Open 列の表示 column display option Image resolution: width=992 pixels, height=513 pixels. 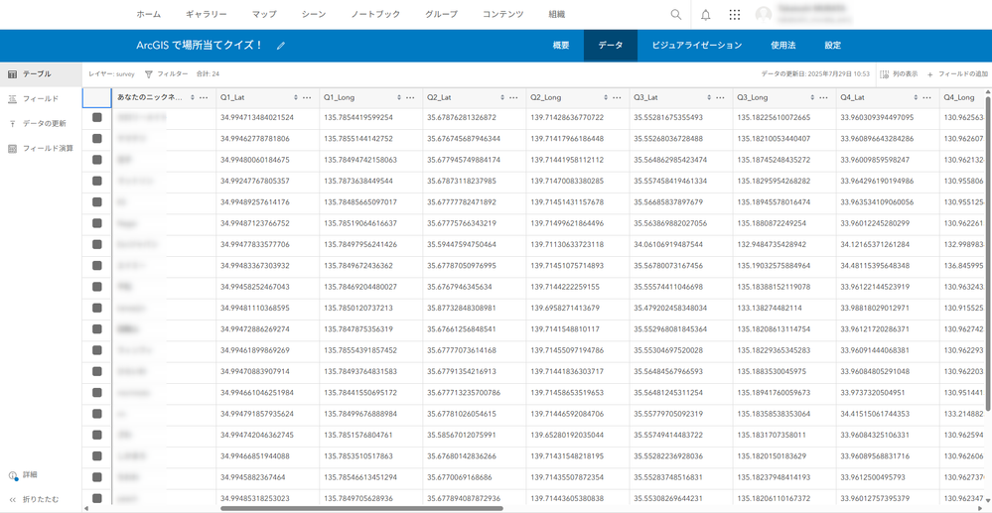[x=885, y=74]
